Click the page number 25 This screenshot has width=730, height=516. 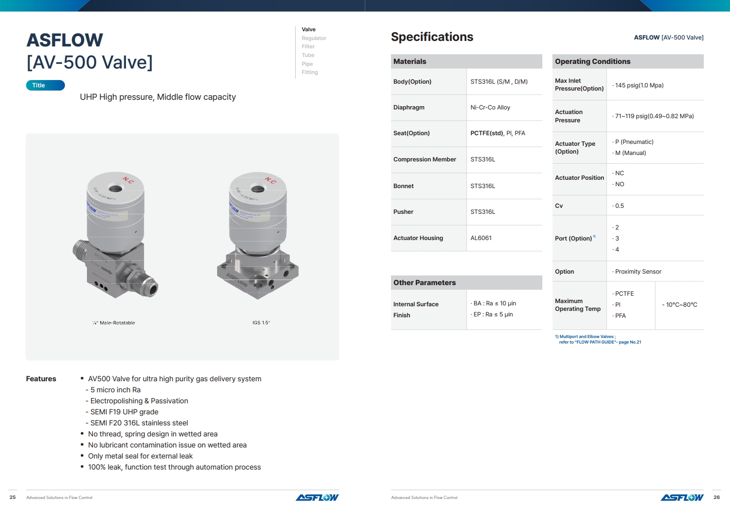click(x=12, y=497)
